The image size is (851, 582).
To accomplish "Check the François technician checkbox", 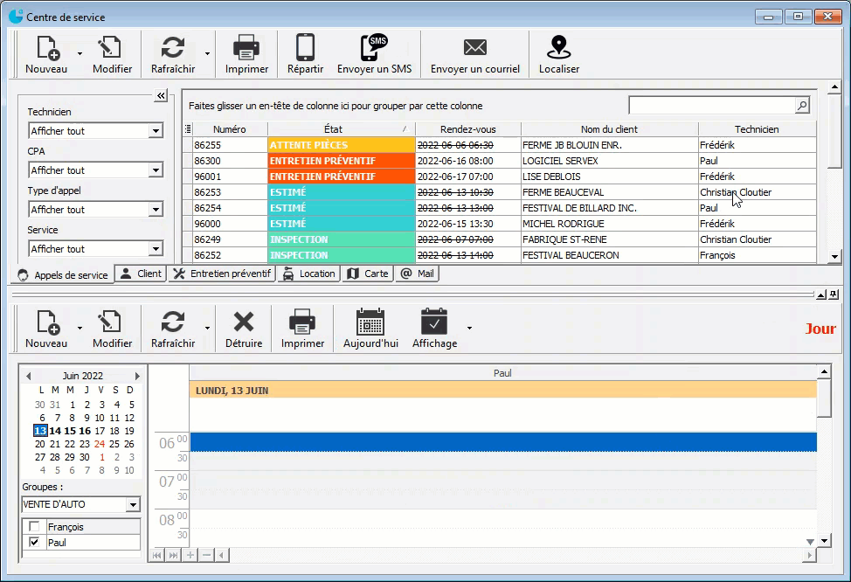I will coord(34,527).
